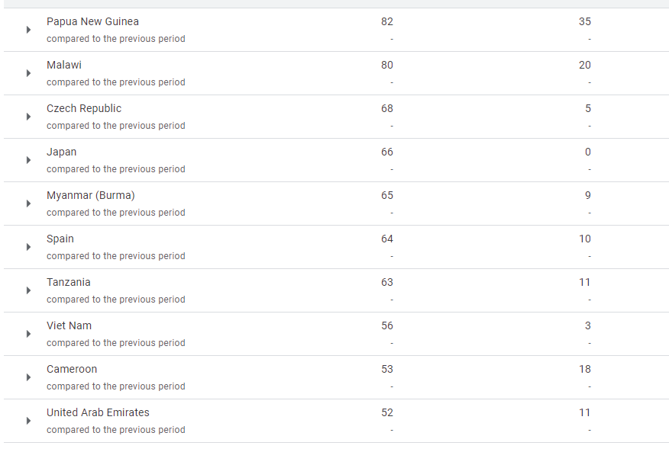Image resolution: width=669 pixels, height=452 pixels.
Task: Expand the Papua New Guinea row
Action: (x=28, y=30)
